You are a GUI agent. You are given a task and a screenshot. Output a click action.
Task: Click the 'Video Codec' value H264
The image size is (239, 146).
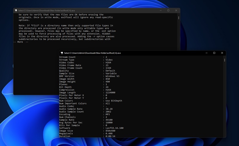pos(108,62)
